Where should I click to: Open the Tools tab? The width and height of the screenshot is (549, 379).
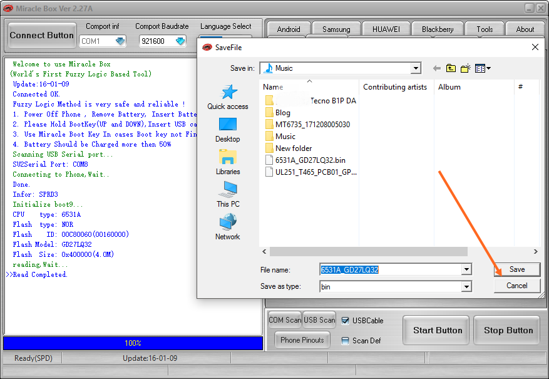[x=484, y=28]
